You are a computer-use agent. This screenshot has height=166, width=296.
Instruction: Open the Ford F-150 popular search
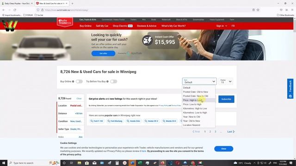[97, 121]
